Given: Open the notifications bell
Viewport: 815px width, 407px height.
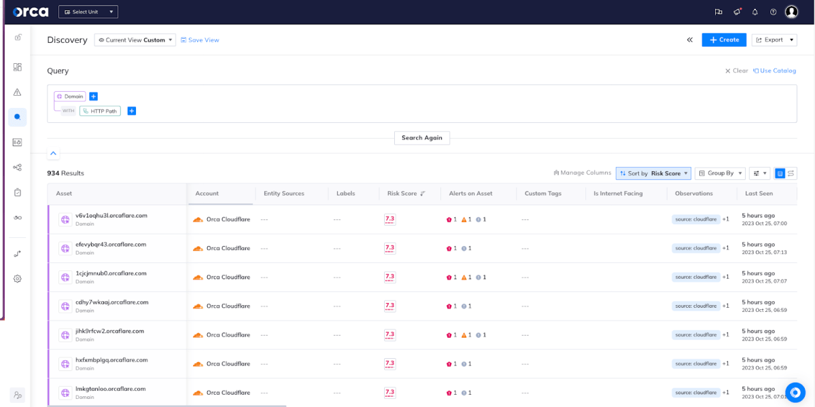Looking at the screenshot, I should (x=755, y=12).
